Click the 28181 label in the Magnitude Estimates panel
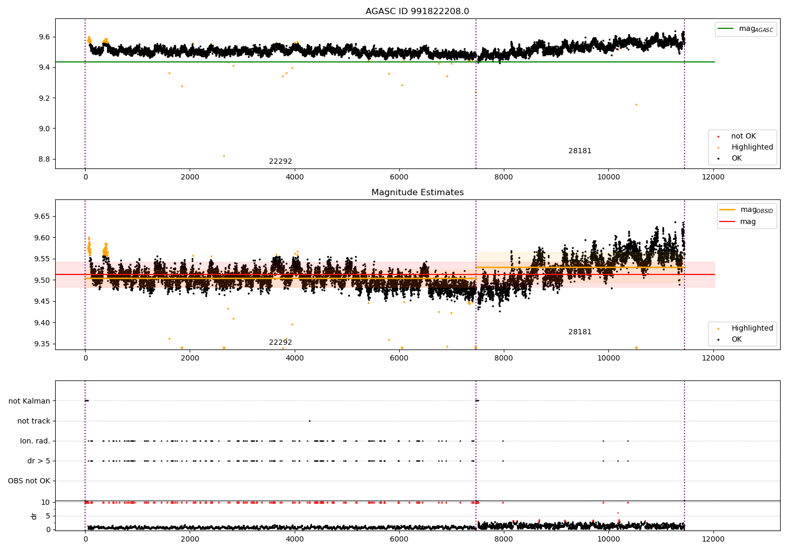This screenshot has width=788, height=551. pyautogui.click(x=580, y=332)
